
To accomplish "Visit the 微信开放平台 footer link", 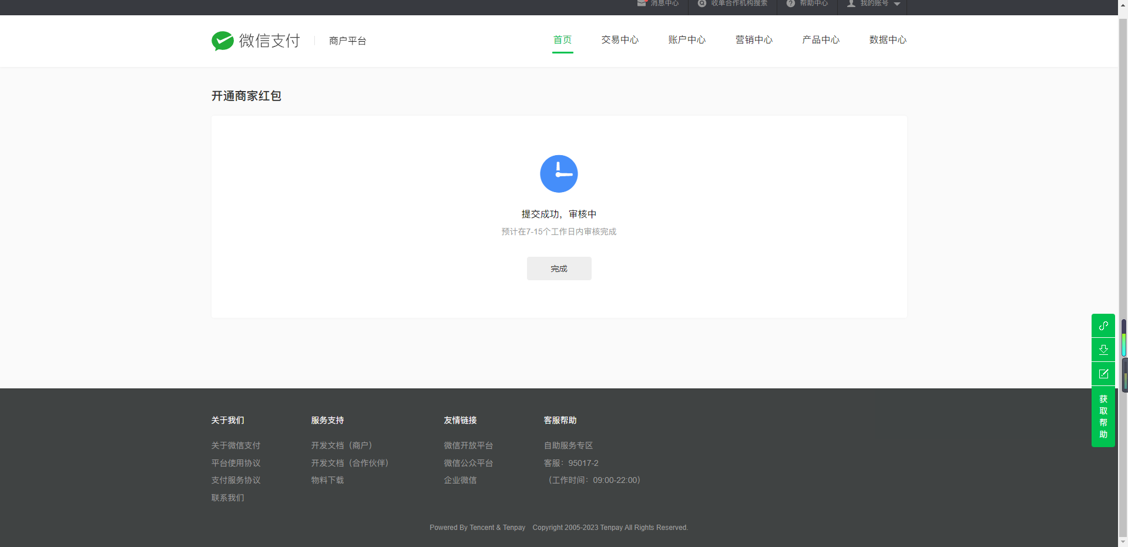I will 468,445.
